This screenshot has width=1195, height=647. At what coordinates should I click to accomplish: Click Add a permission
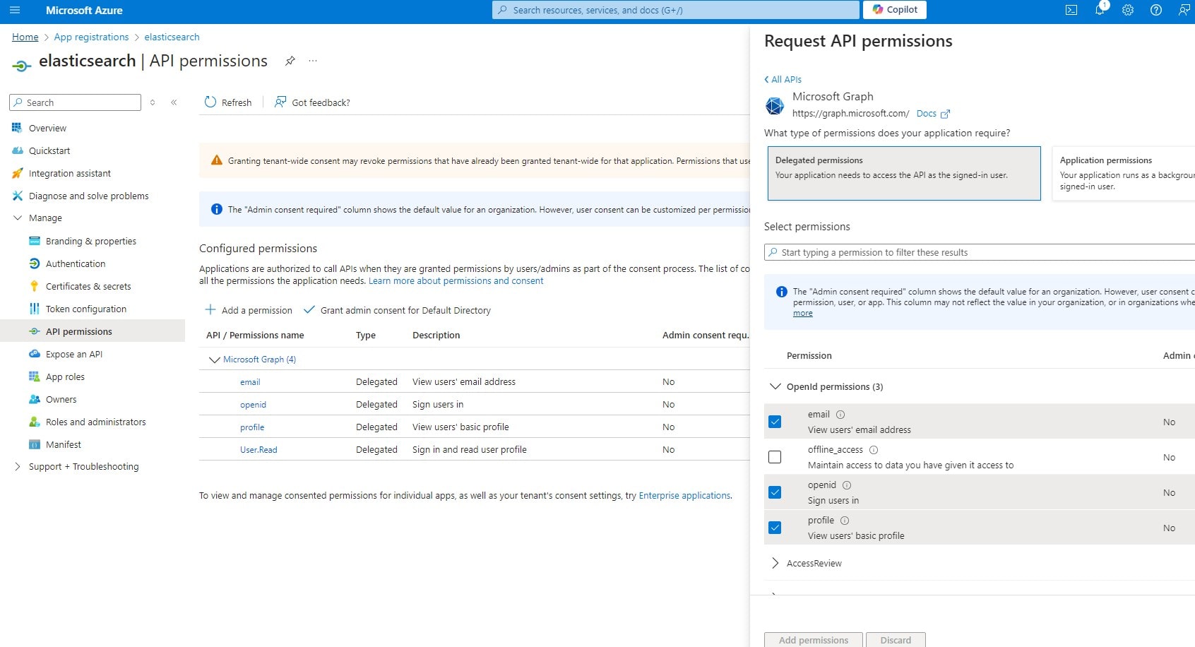(249, 310)
